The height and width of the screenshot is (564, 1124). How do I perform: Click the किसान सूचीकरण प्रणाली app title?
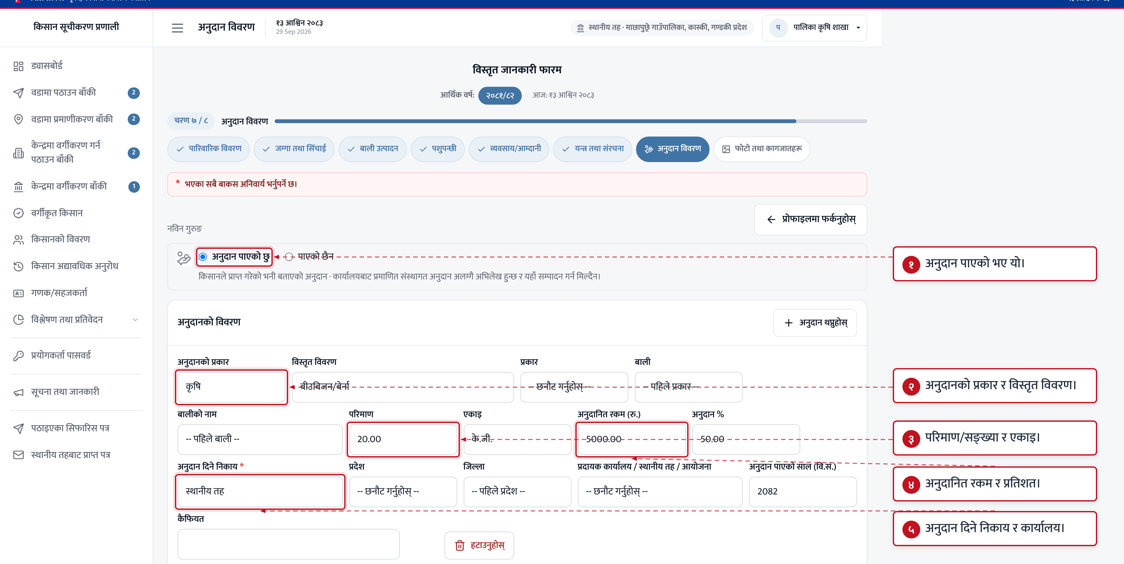point(76,27)
